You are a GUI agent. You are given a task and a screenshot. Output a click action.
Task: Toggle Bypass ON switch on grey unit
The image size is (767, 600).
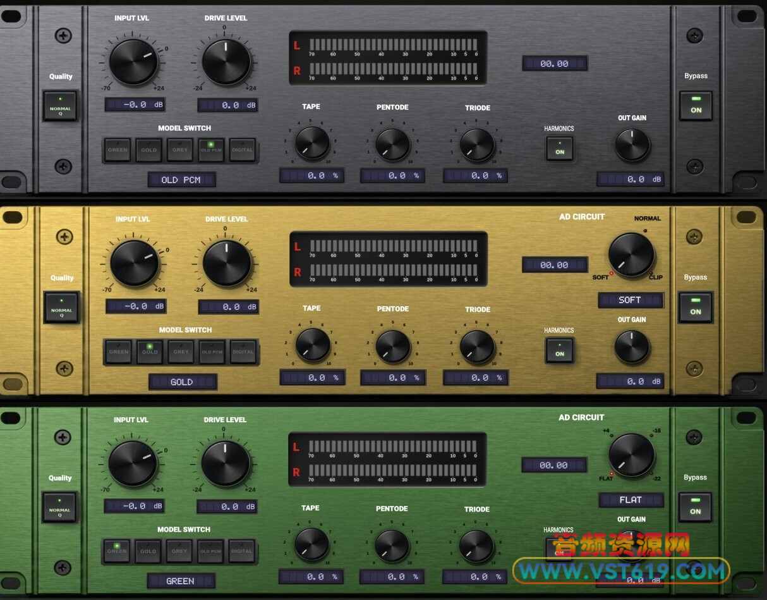(x=696, y=106)
